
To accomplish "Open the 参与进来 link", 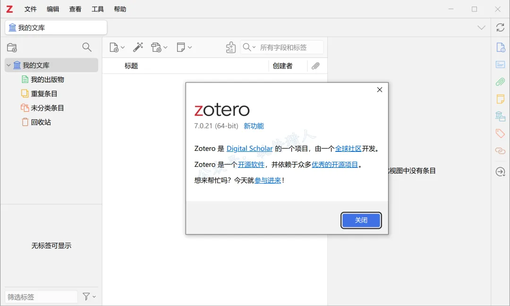I will point(268,180).
